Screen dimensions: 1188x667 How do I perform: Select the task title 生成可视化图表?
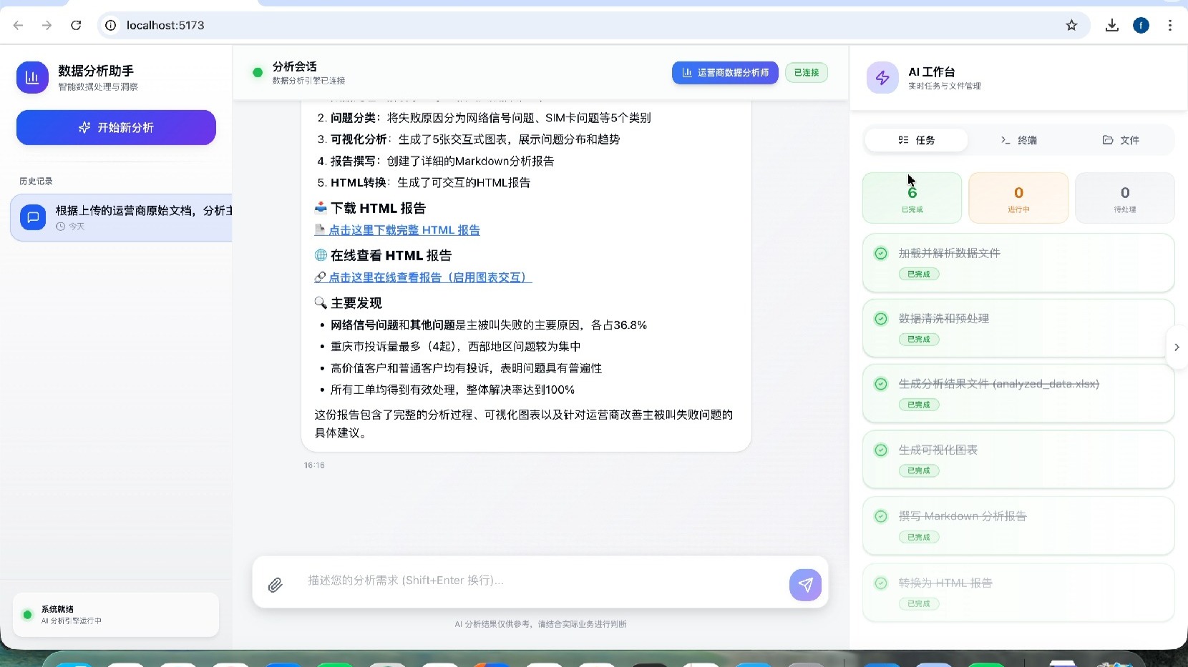point(938,450)
